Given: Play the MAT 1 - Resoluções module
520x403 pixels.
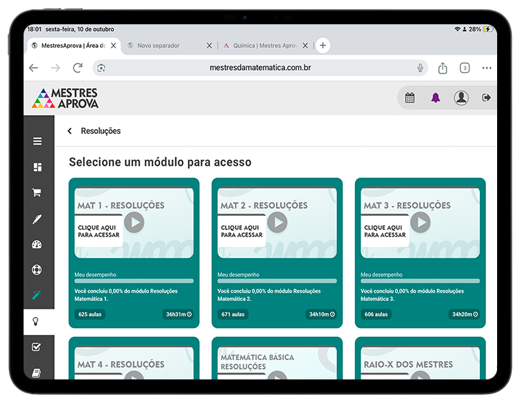Looking at the screenshot, I should pyautogui.click(x=135, y=222).
